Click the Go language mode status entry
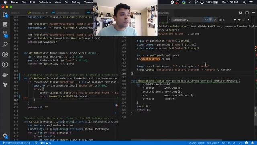The width and height of the screenshot is (257, 145). (x=240, y=143)
